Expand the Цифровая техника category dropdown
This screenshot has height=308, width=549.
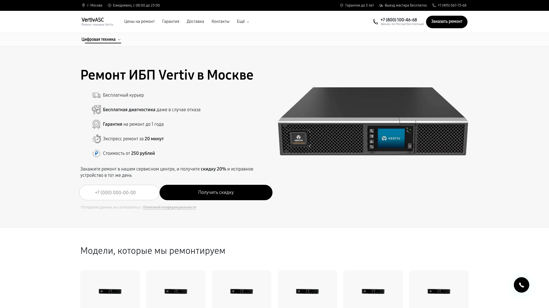coord(101,40)
